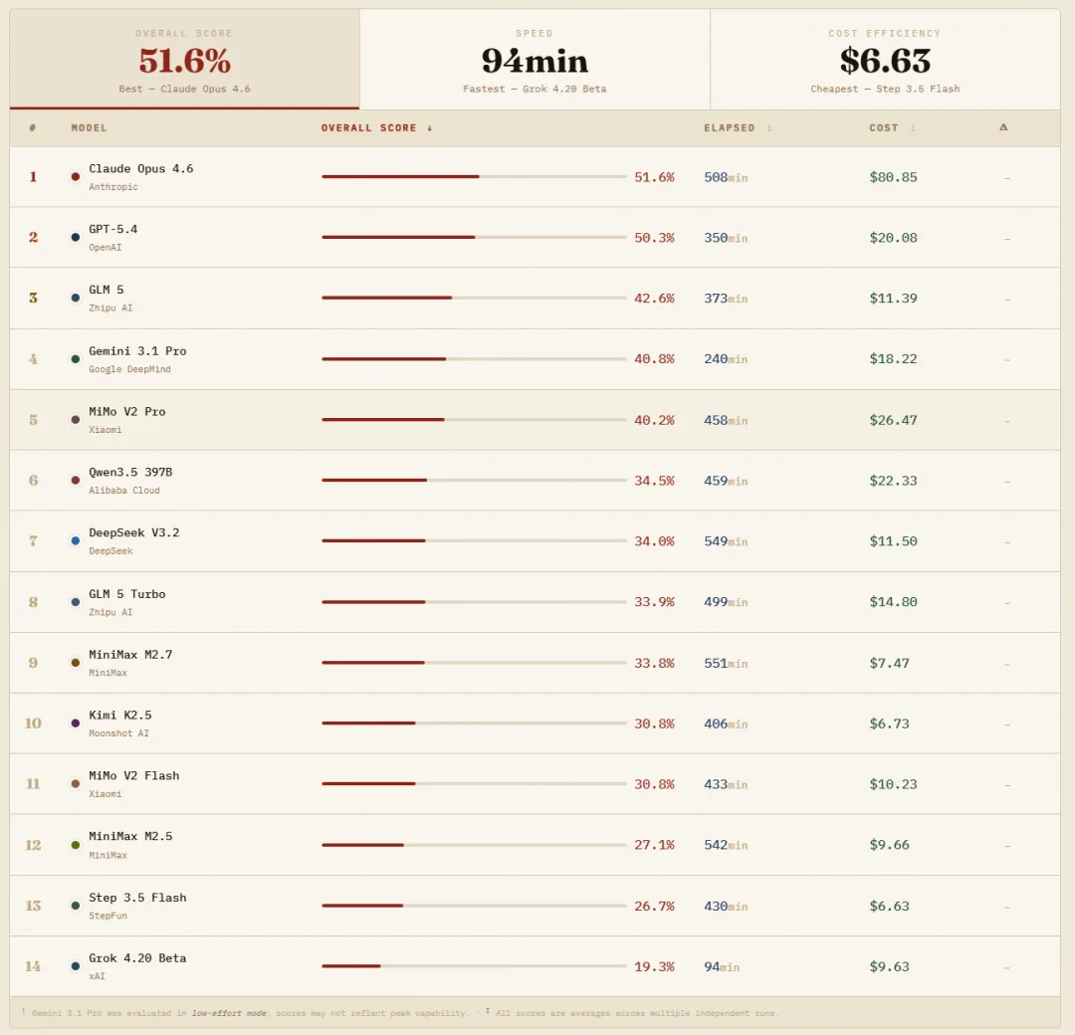Click the Model column header
1075x1035 pixels.
(90, 128)
